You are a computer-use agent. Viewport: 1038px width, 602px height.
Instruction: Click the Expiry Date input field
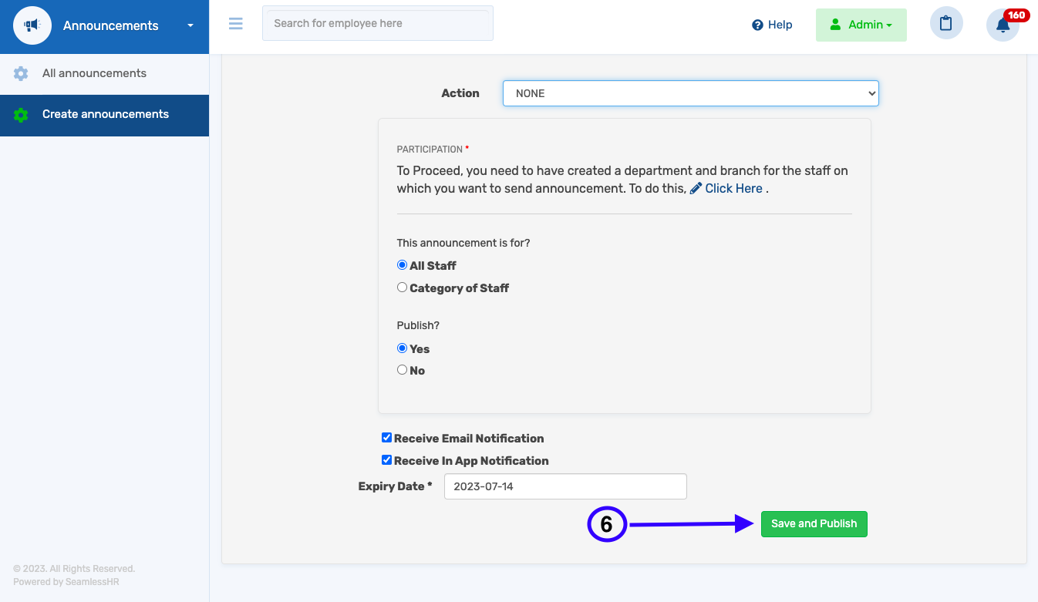point(564,486)
